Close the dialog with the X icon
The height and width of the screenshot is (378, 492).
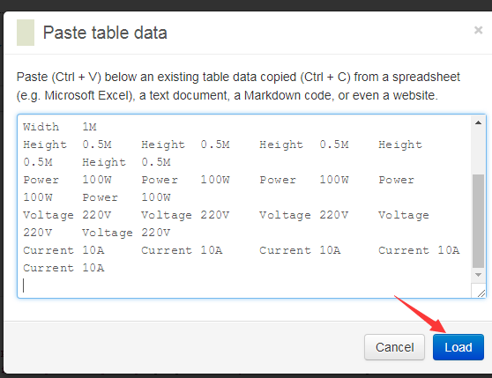(478, 30)
